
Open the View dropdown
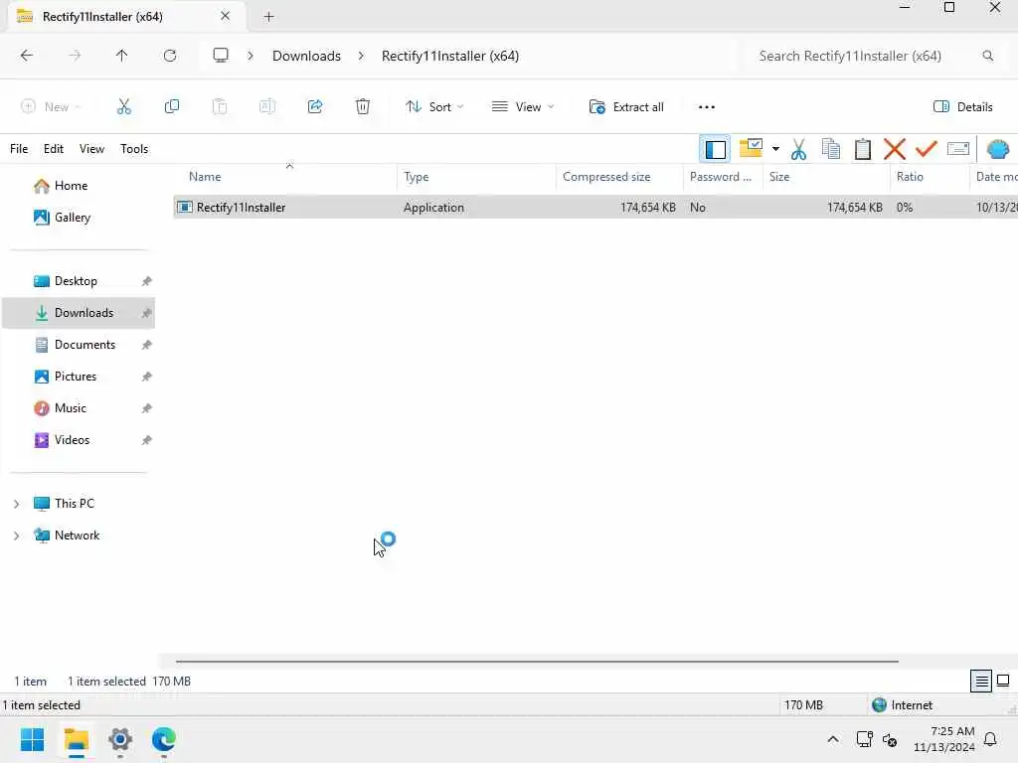(x=523, y=107)
